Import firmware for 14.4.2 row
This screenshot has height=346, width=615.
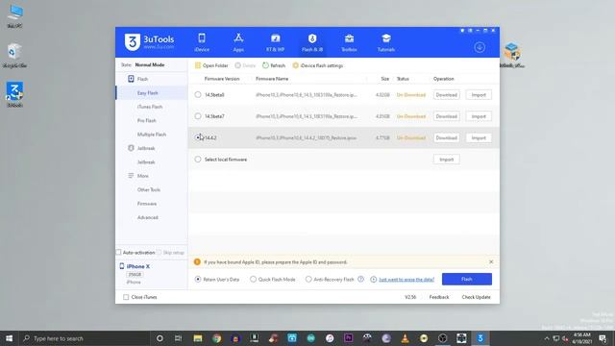click(479, 138)
